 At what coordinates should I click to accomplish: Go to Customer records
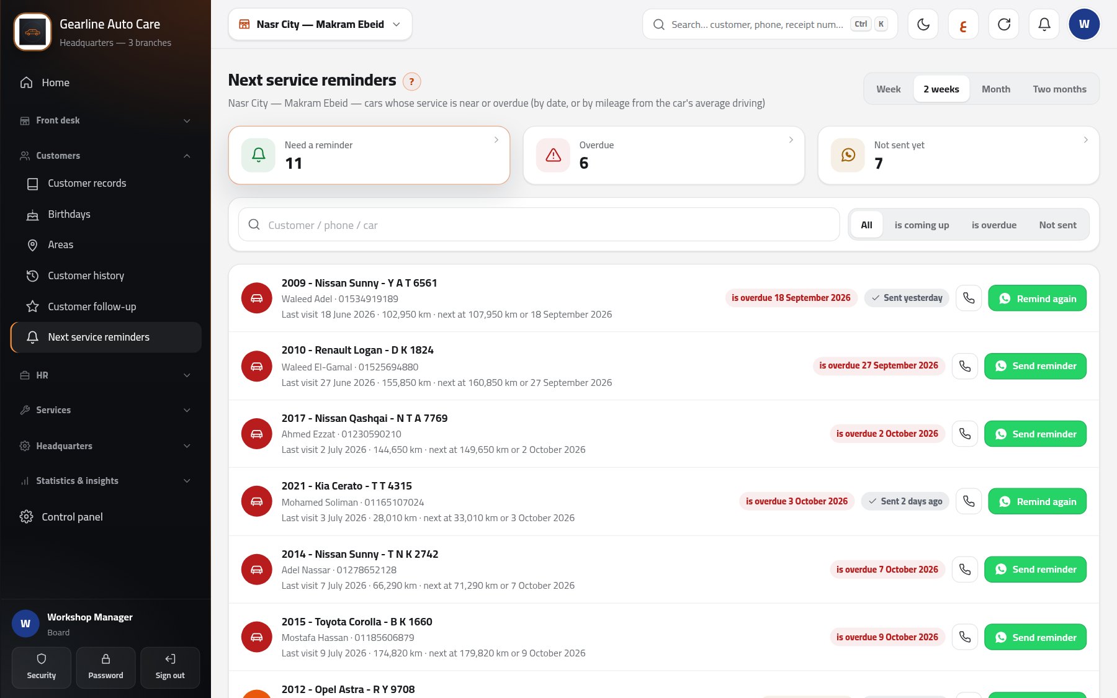click(x=105, y=184)
